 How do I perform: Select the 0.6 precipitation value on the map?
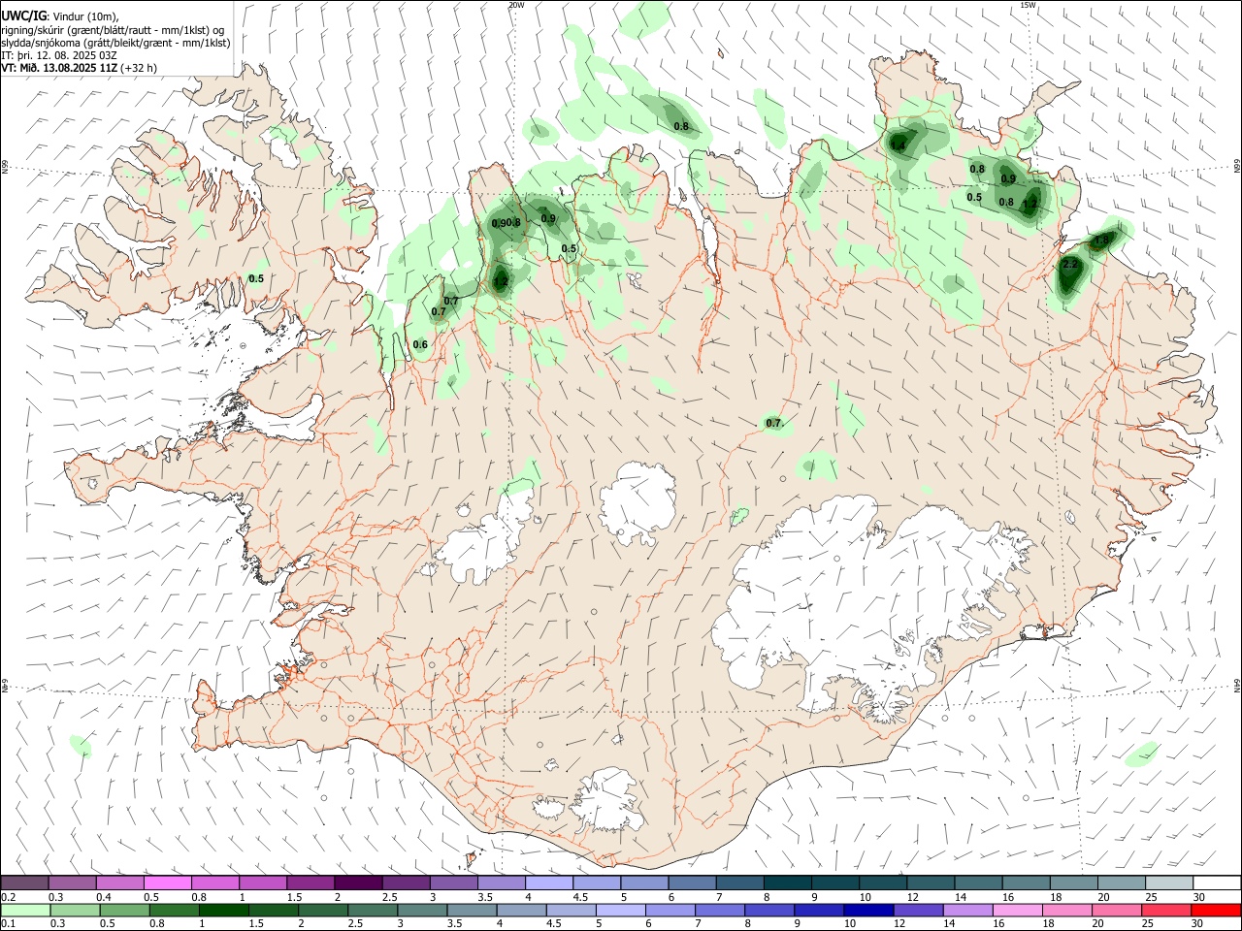pyautogui.click(x=420, y=345)
